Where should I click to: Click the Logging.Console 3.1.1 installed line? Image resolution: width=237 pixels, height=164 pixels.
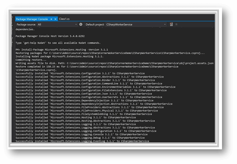pyautogui.click(x=81, y=134)
